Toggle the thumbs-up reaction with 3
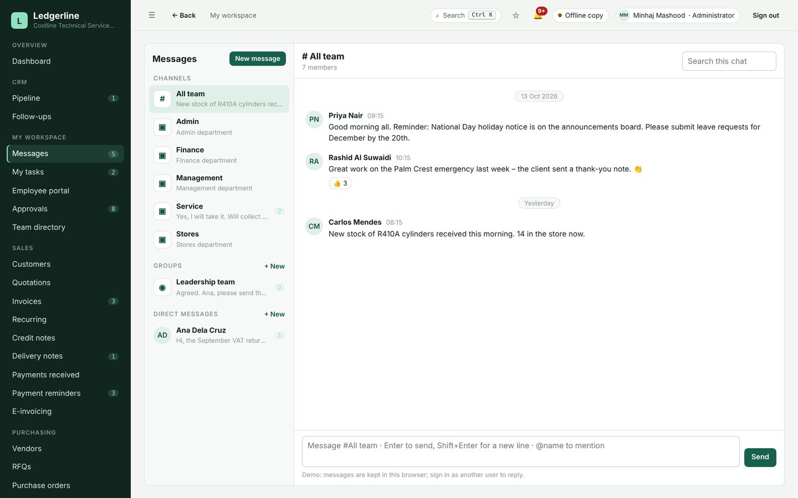Viewport: 798px width, 498px height. pyautogui.click(x=340, y=183)
